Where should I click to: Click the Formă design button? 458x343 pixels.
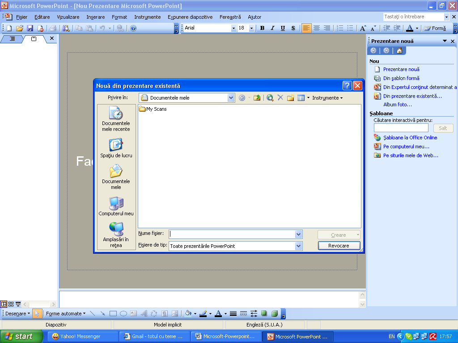[x=435, y=28]
